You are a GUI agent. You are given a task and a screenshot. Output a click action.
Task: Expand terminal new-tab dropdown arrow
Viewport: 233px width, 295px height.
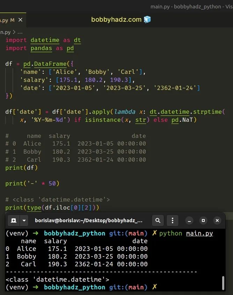[24, 220]
